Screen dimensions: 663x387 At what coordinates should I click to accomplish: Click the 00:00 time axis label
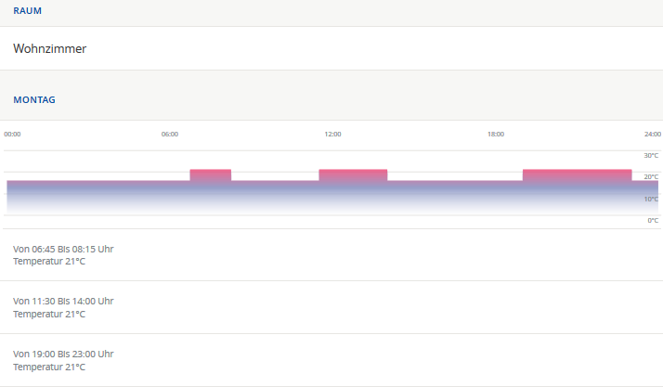coord(12,135)
